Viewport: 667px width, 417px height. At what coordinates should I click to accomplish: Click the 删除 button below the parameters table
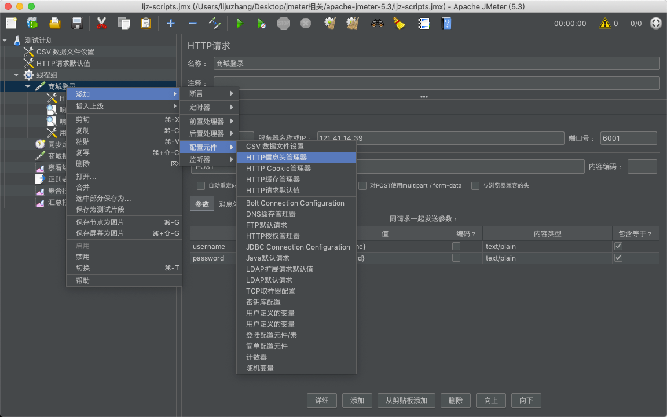tap(456, 400)
